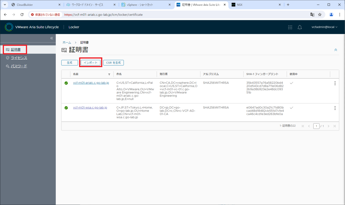Go to first page of certificates
Screen dimensions: 345x205
(303, 126)
